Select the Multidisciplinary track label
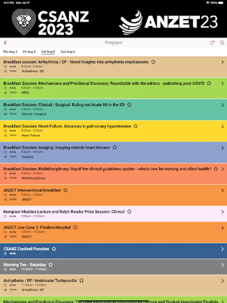The width and height of the screenshot is (227, 303). coord(33,178)
